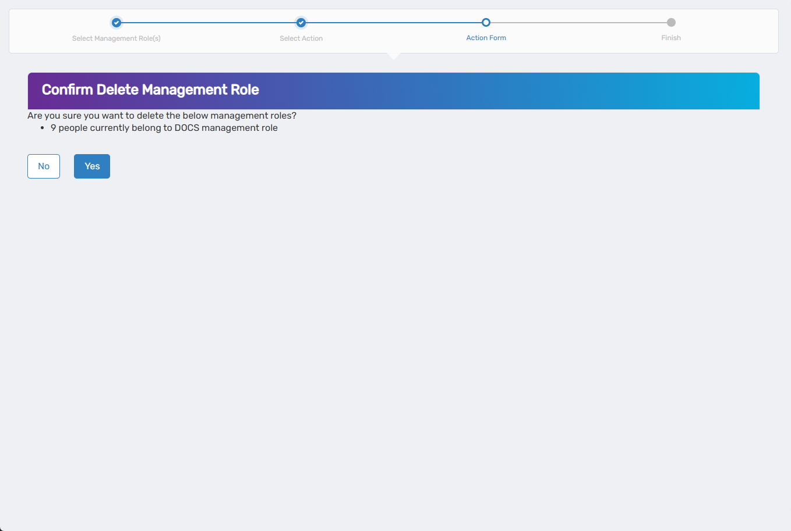
Task: Select the hollow circle indicating the current step
Action: coord(486,23)
